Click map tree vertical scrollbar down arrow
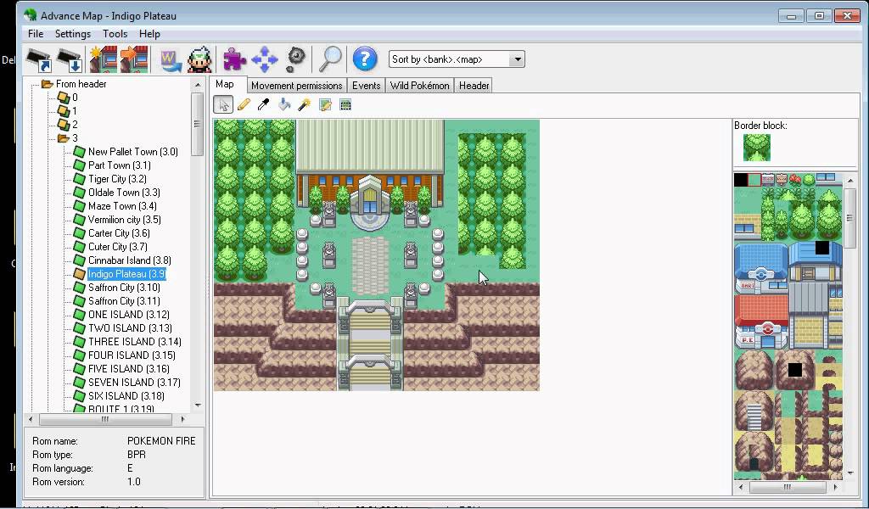 pos(198,406)
